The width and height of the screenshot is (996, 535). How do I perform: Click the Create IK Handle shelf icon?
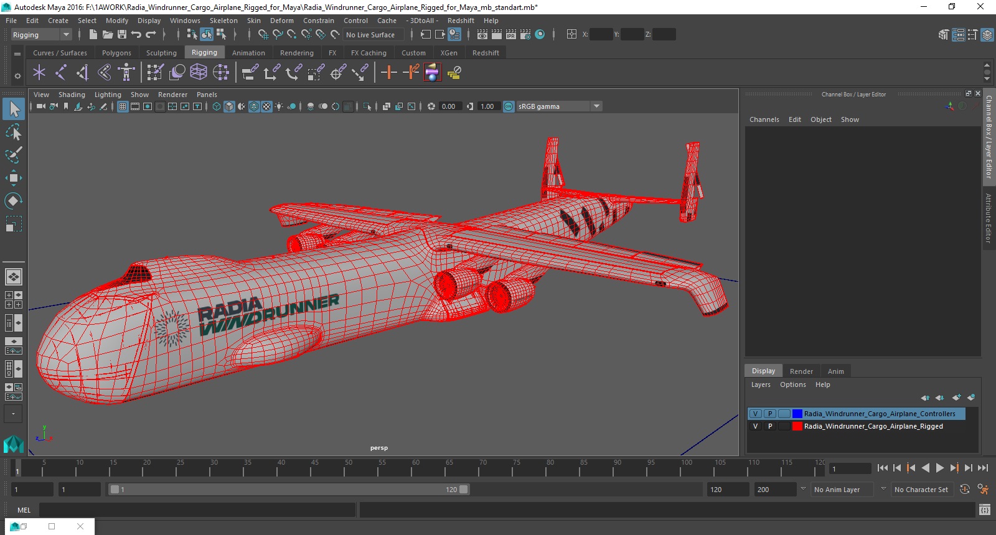[x=83, y=73]
